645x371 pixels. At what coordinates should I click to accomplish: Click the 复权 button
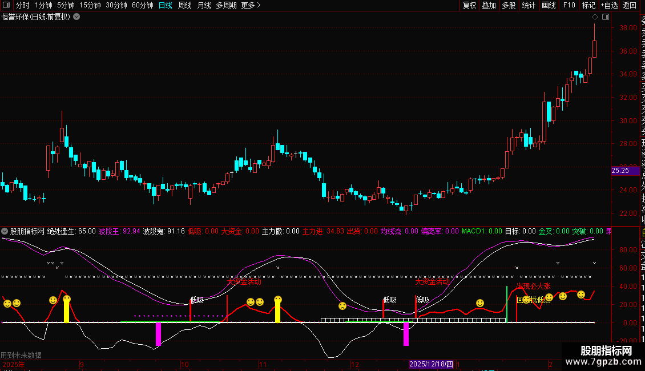469,5
